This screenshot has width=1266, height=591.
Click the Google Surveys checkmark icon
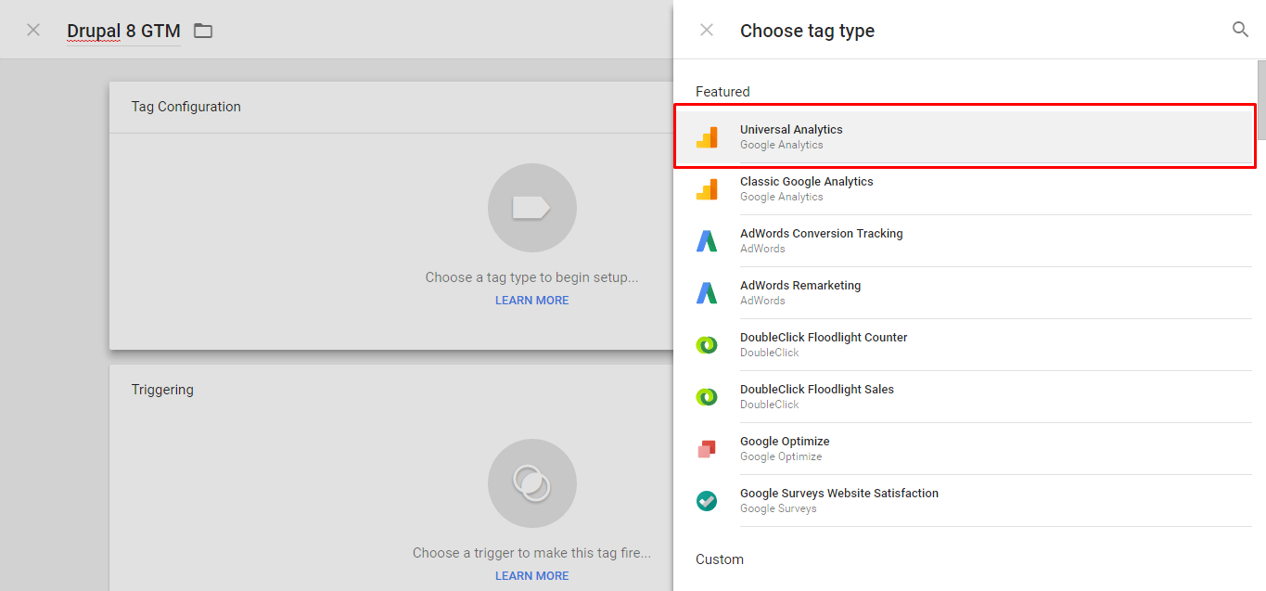click(x=707, y=501)
